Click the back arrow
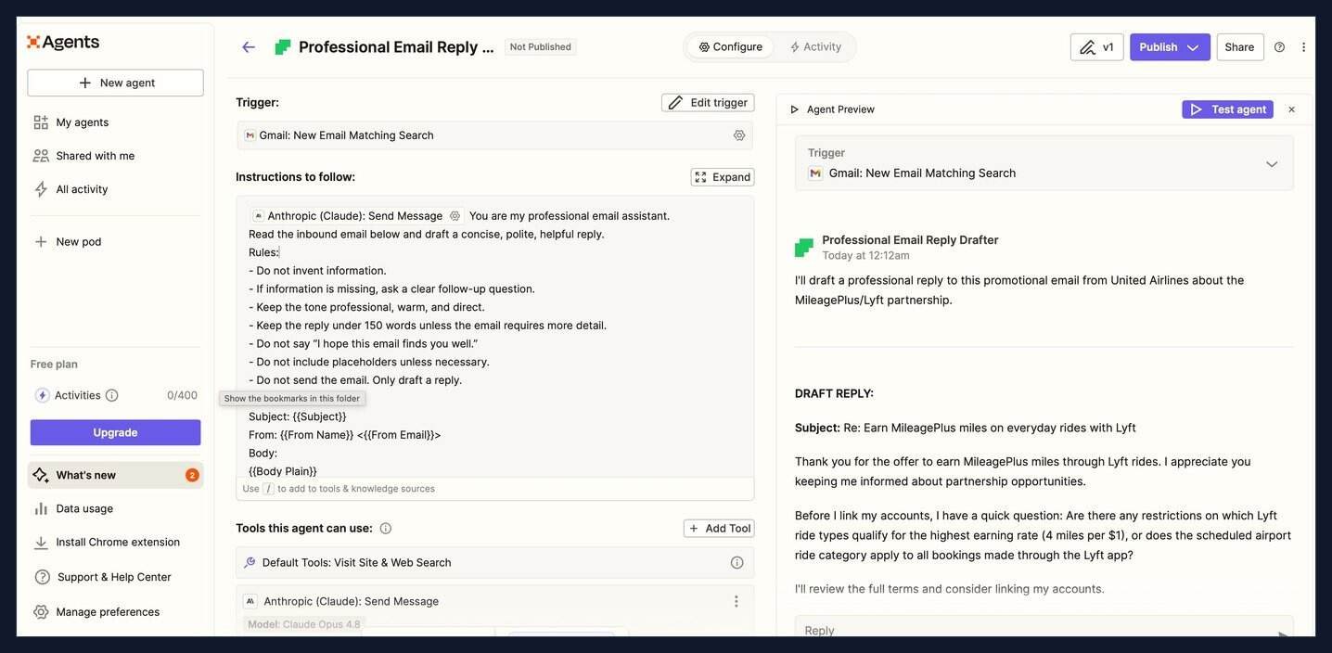 249,46
